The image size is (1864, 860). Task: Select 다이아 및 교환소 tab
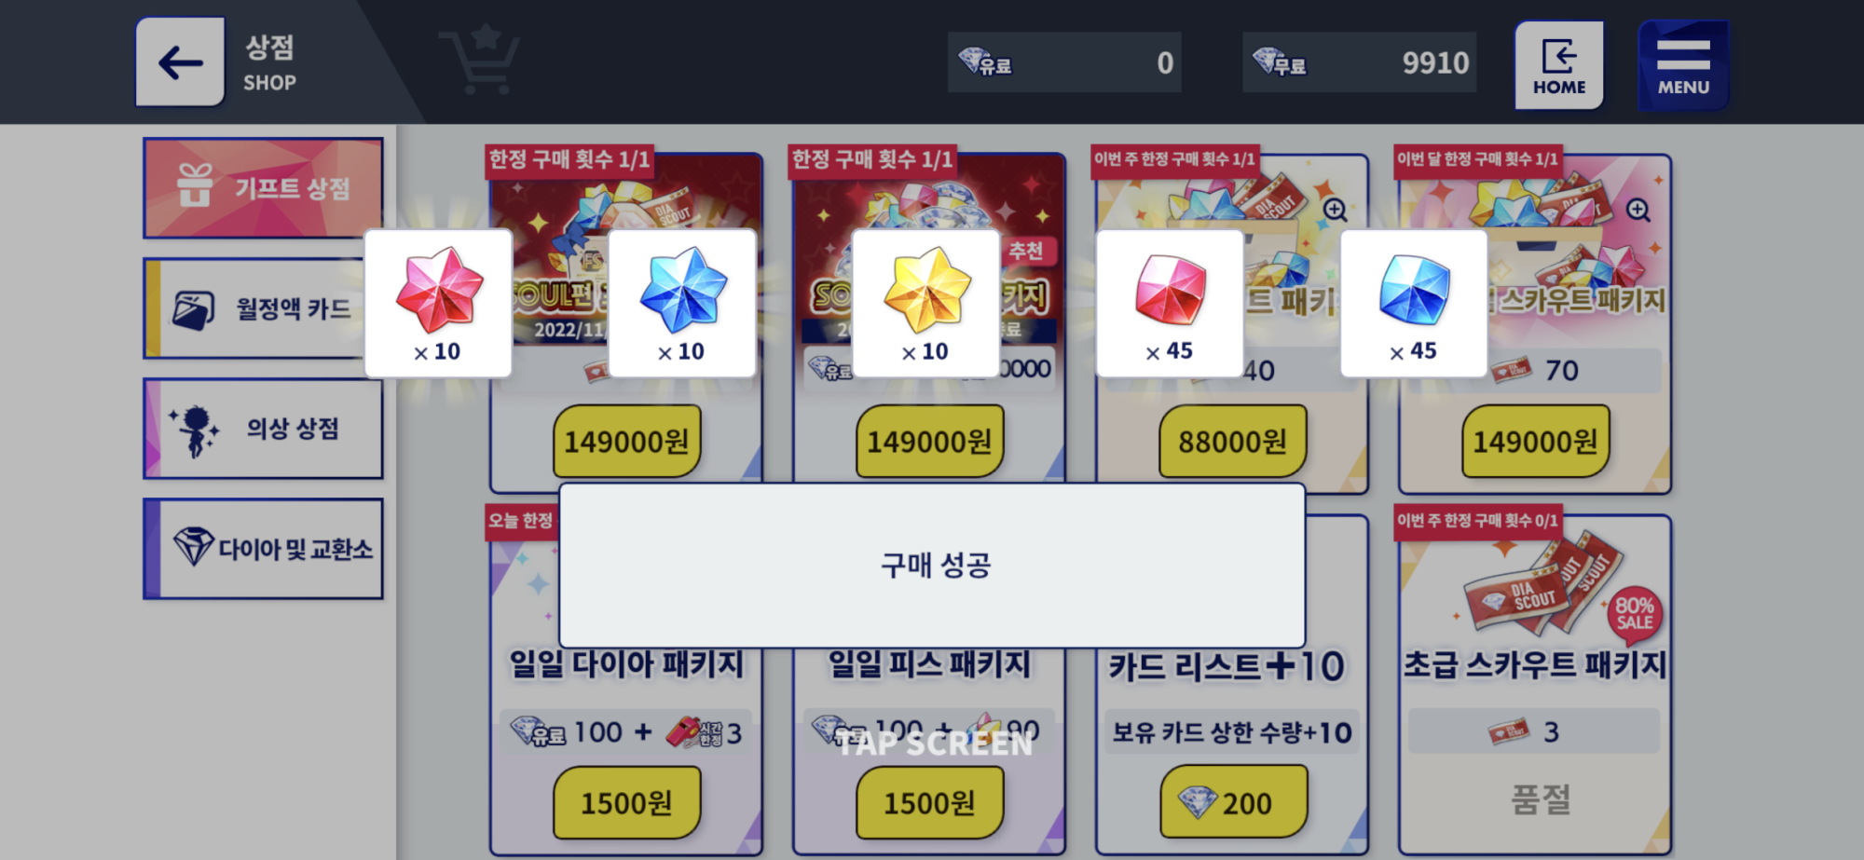coord(263,549)
